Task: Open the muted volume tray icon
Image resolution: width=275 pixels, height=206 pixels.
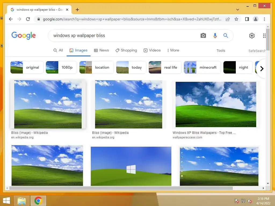Action: coord(250,201)
